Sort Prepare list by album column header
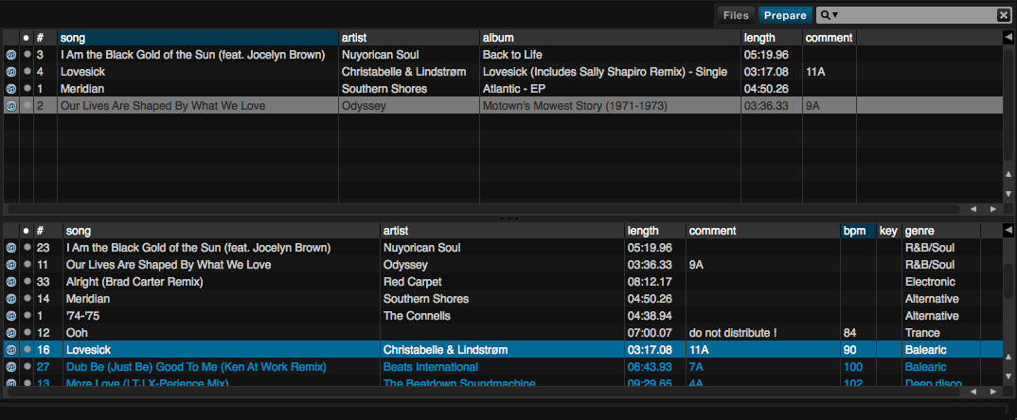Screen dimensions: 1017x420 (609, 38)
